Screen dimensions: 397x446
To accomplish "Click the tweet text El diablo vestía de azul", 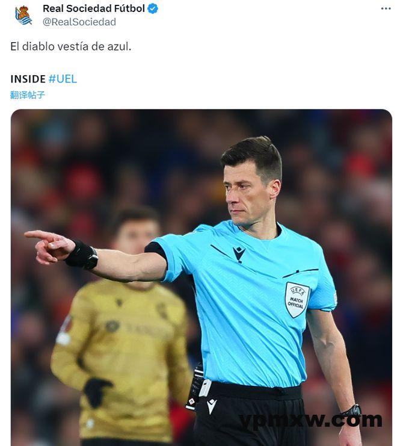I will pos(71,46).
